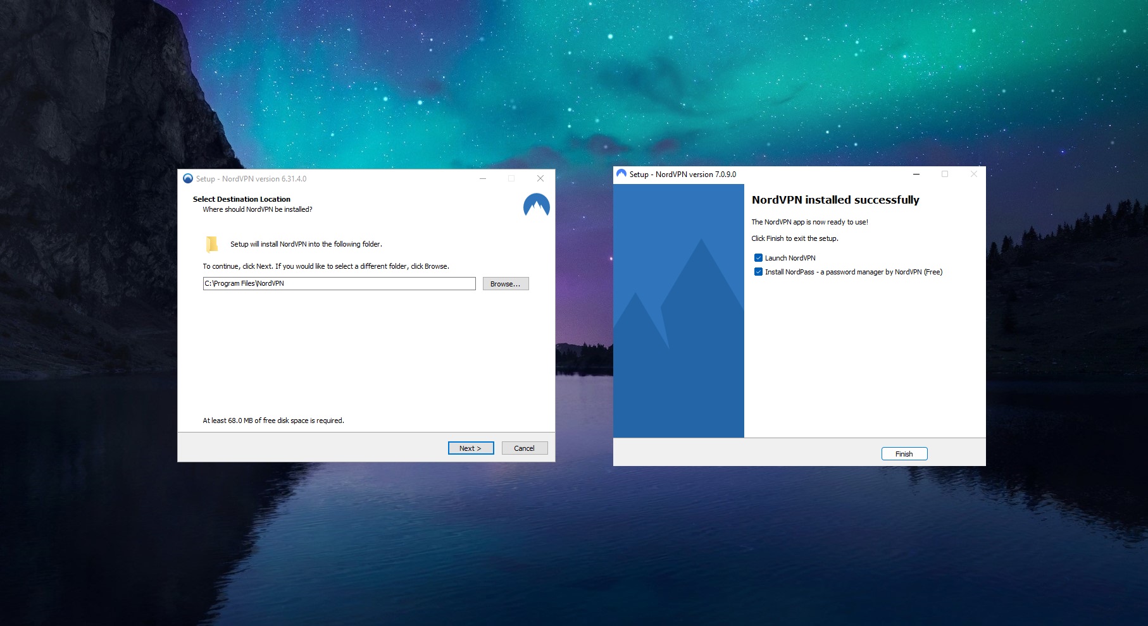Click 'Click Finish to exit the setup.' text
Viewport: 1148px width, 626px height.
pyautogui.click(x=795, y=238)
